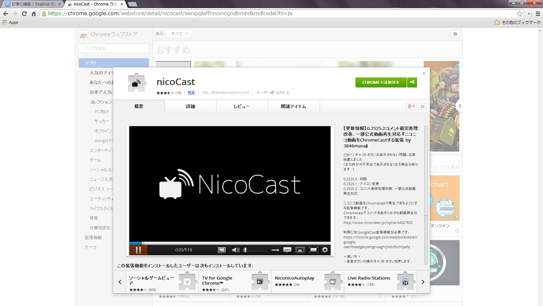The image size is (543, 306).
Task: Click the 拡張 category link
Action: coord(191,92)
